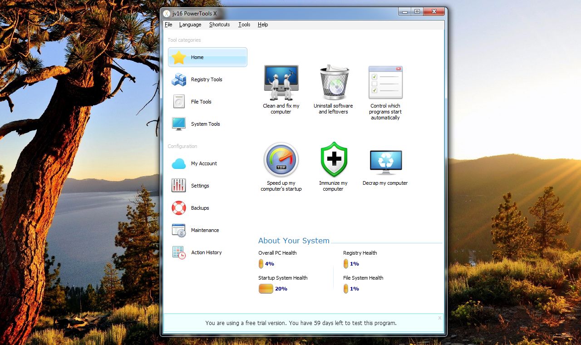Image resolution: width=581 pixels, height=345 pixels.
Task: Click the Startup System Health progress bar
Action: (266, 288)
